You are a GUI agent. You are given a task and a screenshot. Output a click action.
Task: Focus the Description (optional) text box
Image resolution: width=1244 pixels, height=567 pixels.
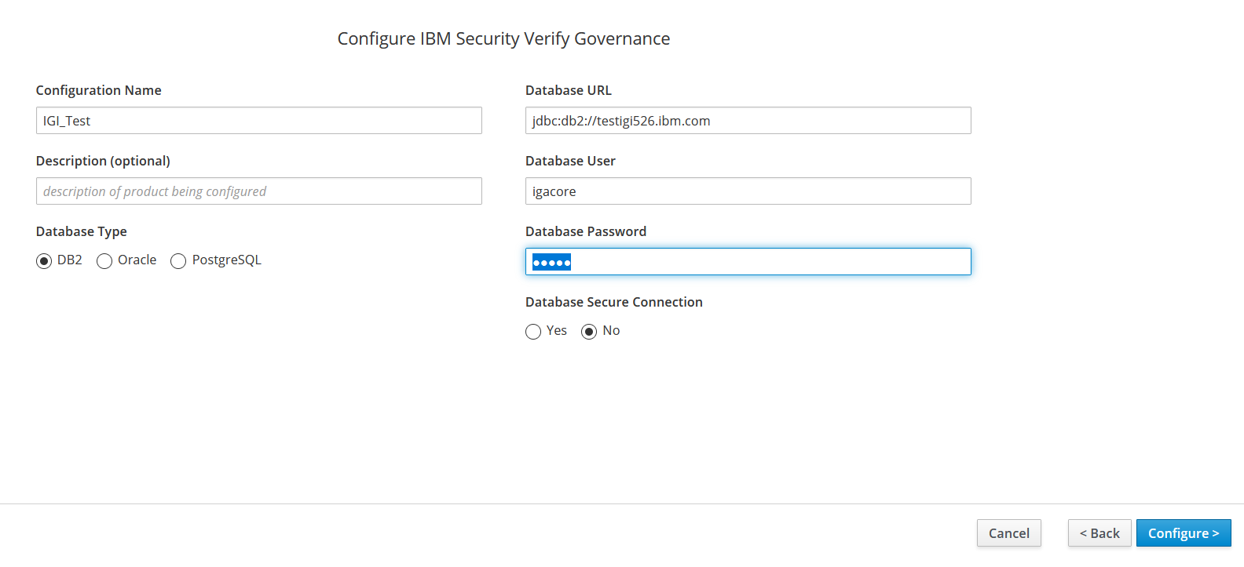click(258, 191)
